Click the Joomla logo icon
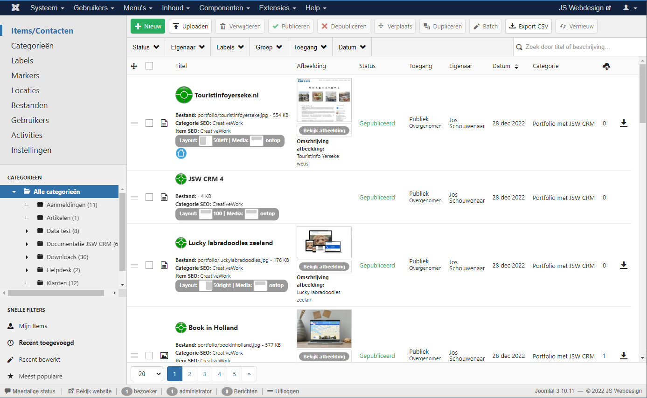647x398 pixels. pyautogui.click(x=16, y=8)
